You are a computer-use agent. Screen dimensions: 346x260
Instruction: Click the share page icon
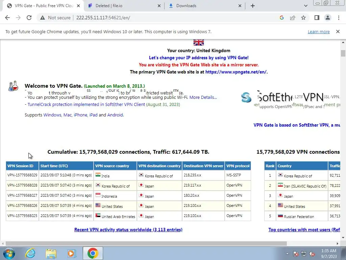point(293,18)
